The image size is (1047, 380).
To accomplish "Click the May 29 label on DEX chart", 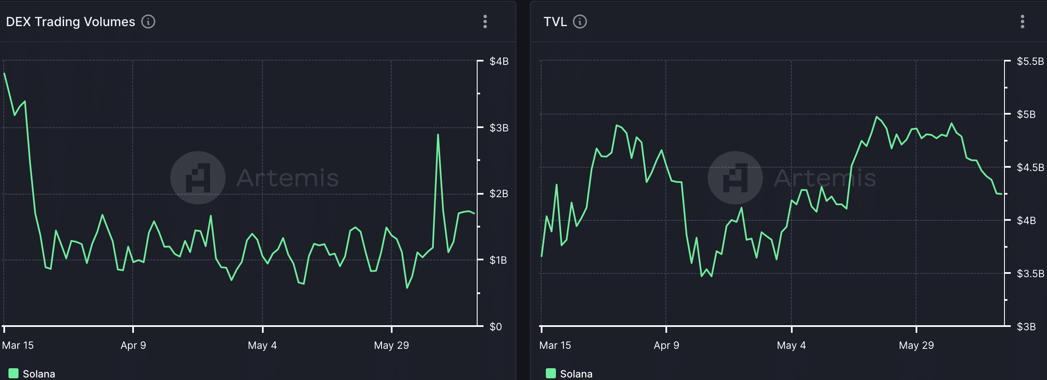I will click(x=391, y=345).
